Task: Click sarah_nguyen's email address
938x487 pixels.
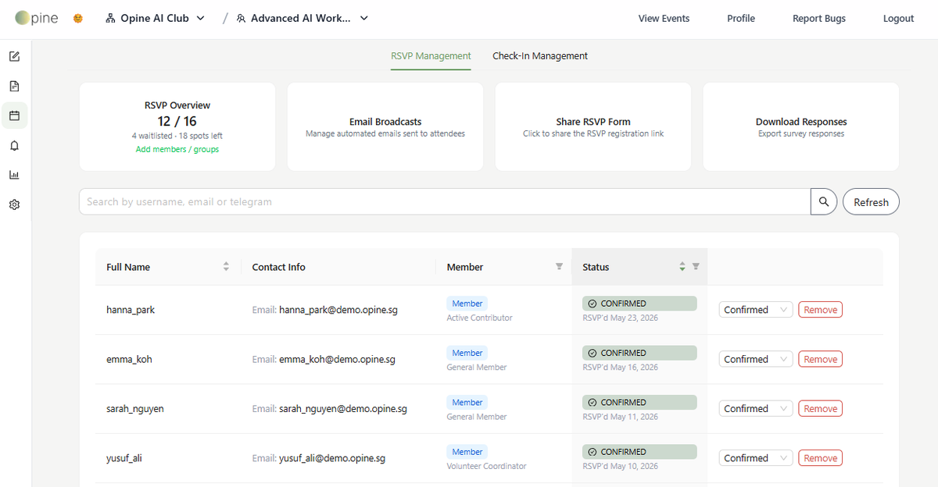Action: point(343,408)
